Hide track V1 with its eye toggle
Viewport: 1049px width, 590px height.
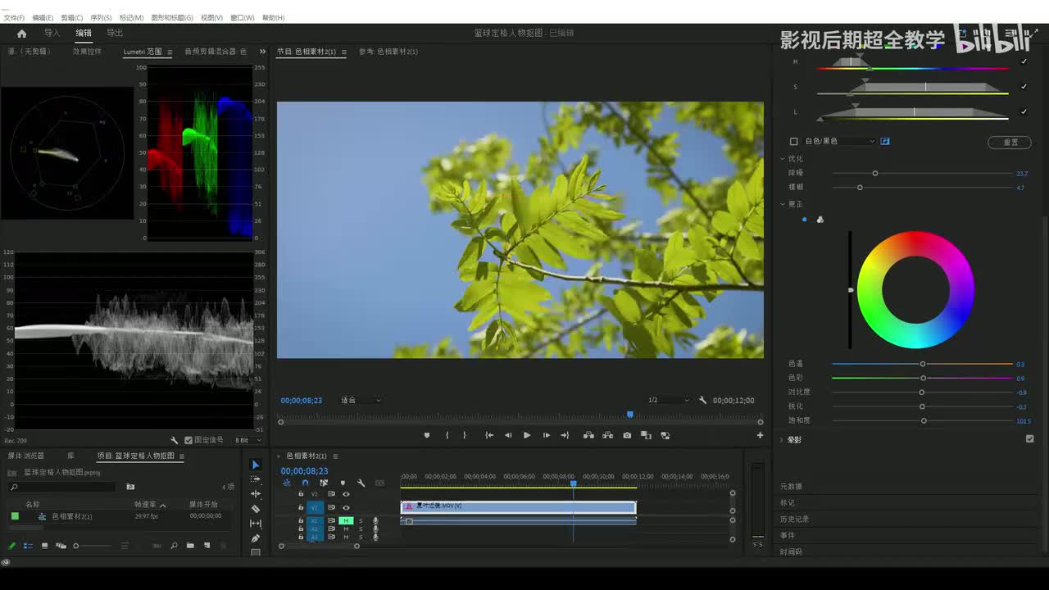click(x=346, y=507)
